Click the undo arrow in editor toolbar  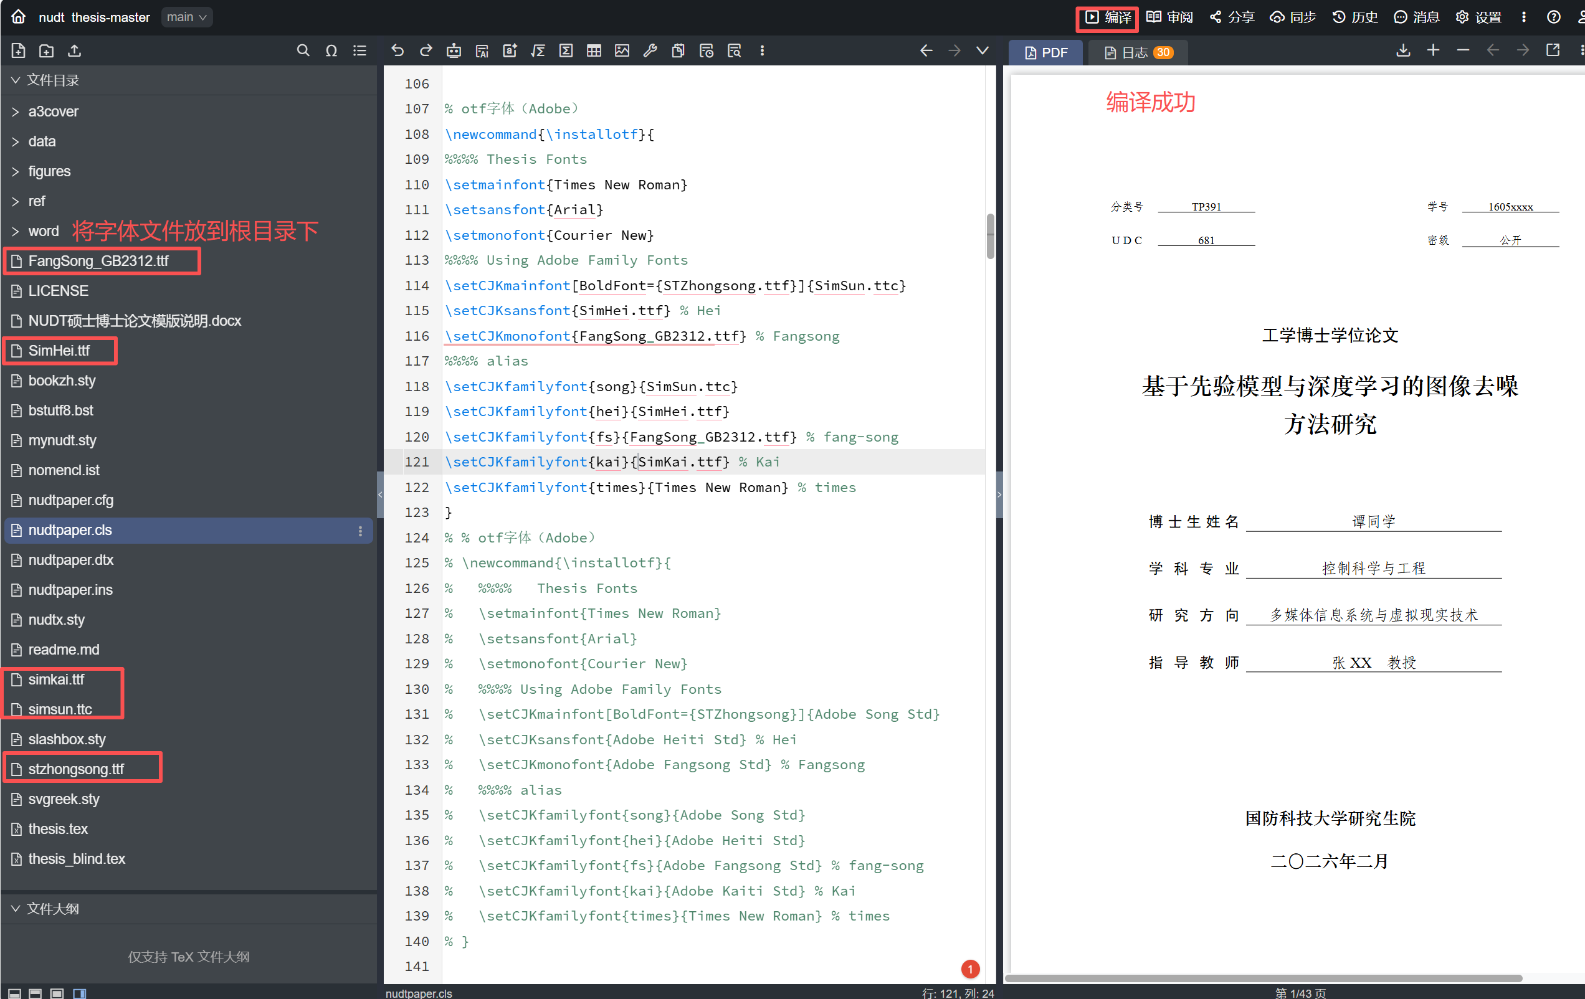pyautogui.click(x=397, y=50)
